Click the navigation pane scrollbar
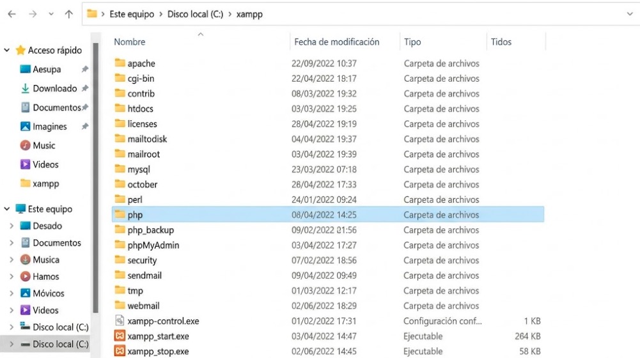 pos(96,178)
